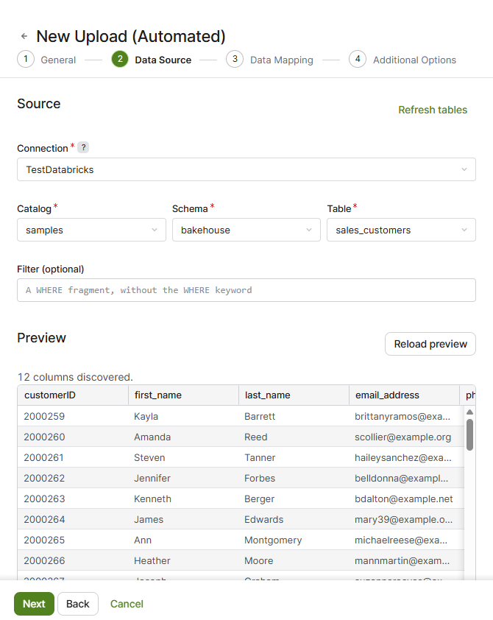Click email cell starting with mary39

click(x=404, y=519)
